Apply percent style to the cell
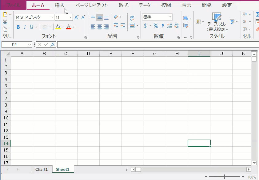Screen dimensions: 259x180 tap(156, 26)
